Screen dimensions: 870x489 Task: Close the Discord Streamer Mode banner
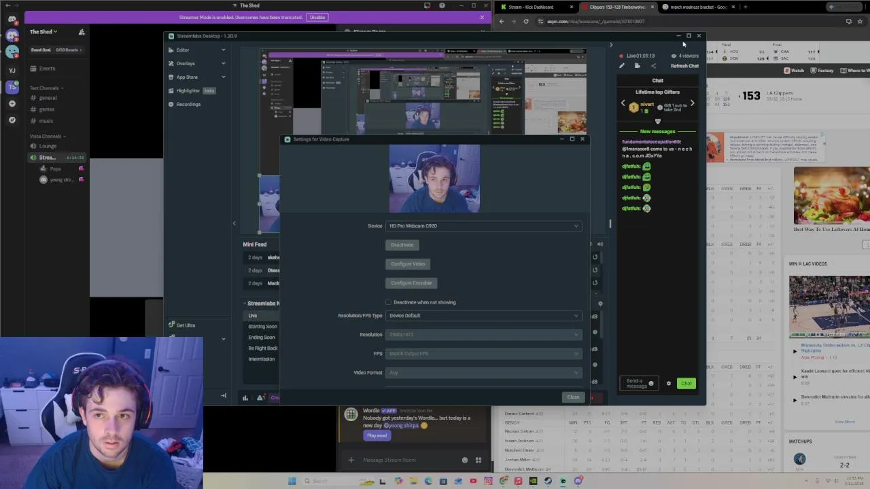(482, 17)
